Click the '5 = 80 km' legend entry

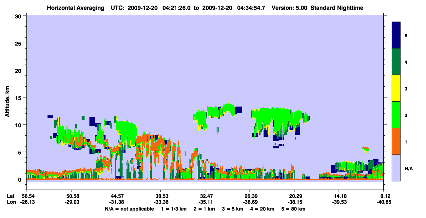(x=293, y=209)
